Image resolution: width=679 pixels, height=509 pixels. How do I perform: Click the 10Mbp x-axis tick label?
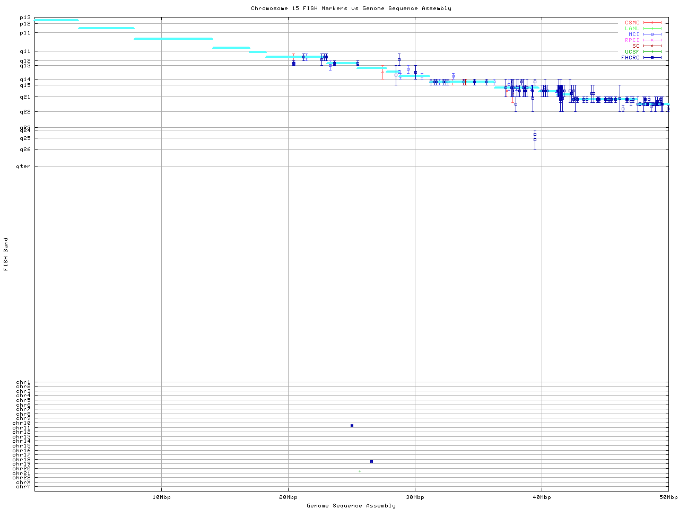[161, 497]
